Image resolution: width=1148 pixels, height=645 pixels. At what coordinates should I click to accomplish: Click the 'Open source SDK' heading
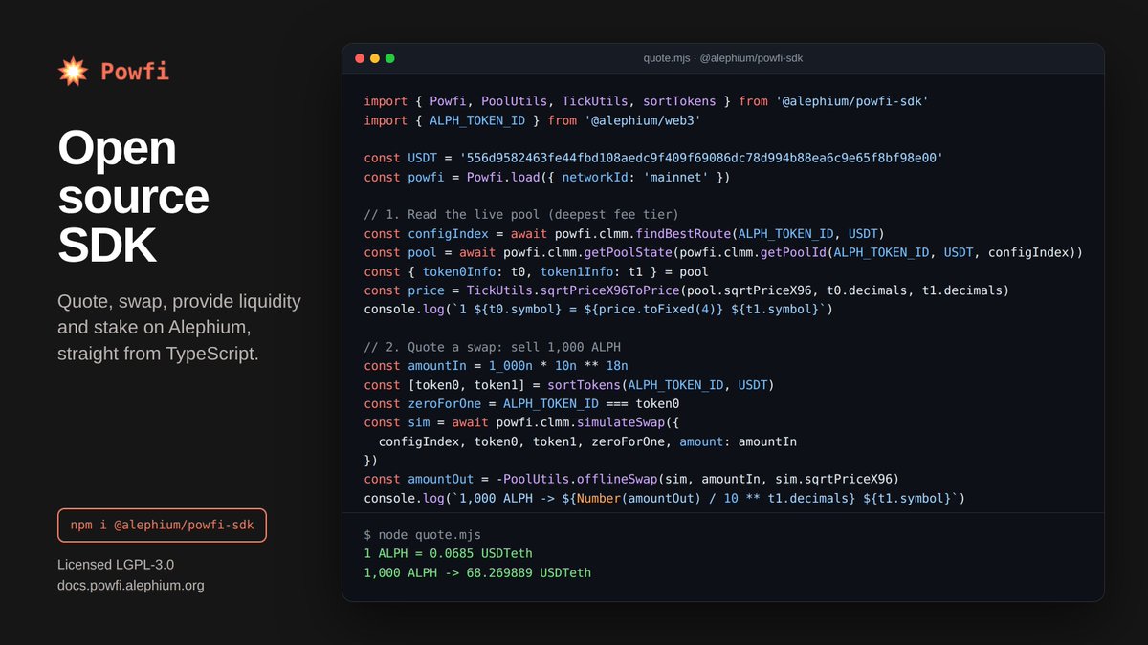(x=133, y=197)
